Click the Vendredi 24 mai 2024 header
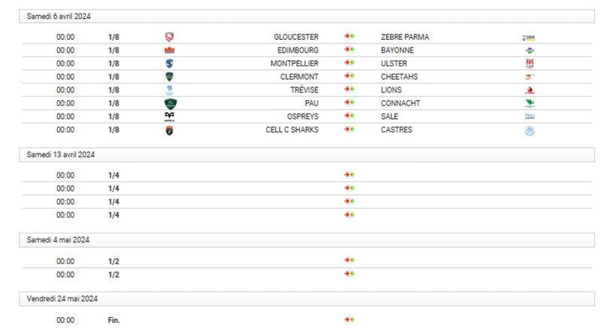This screenshot has height=332, width=610. (62, 299)
